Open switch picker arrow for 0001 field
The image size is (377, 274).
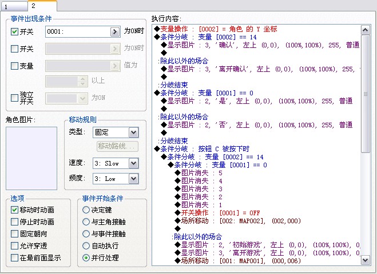tap(115, 31)
